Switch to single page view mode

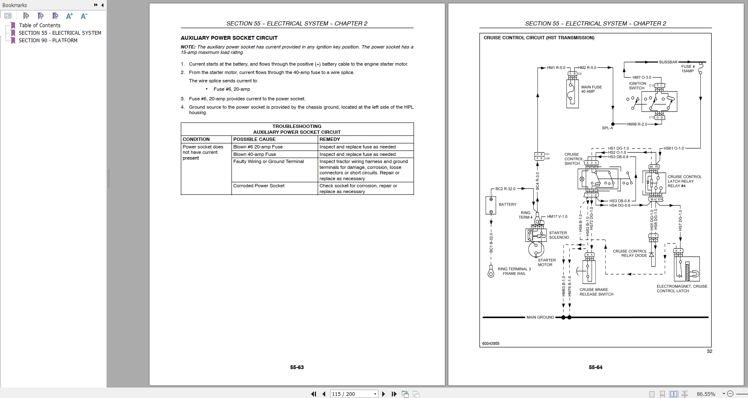(651, 393)
